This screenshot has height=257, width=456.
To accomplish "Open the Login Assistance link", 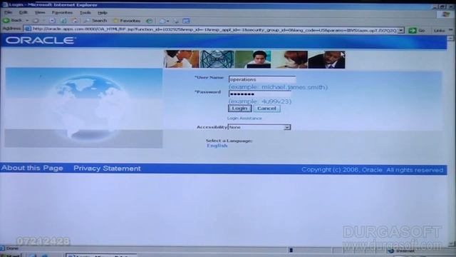I will tap(244, 119).
